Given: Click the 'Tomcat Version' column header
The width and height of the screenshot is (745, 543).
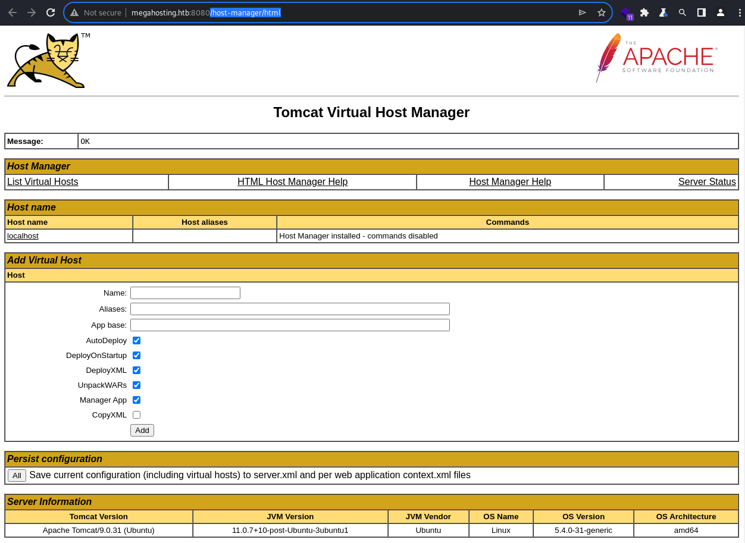Looking at the screenshot, I should [x=99, y=517].
